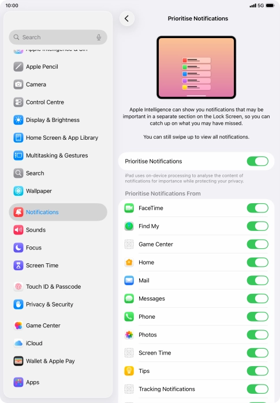The width and height of the screenshot is (280, 403).
Task: Turn off the main Prioritise Notifications switch
Action: point(257,162)
